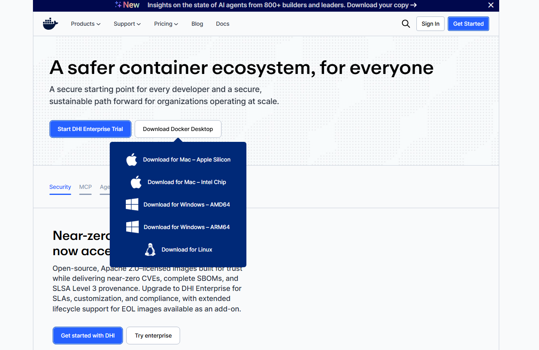Toggle the Download Docker Desktop dropdown

click(x=178, y=129)
